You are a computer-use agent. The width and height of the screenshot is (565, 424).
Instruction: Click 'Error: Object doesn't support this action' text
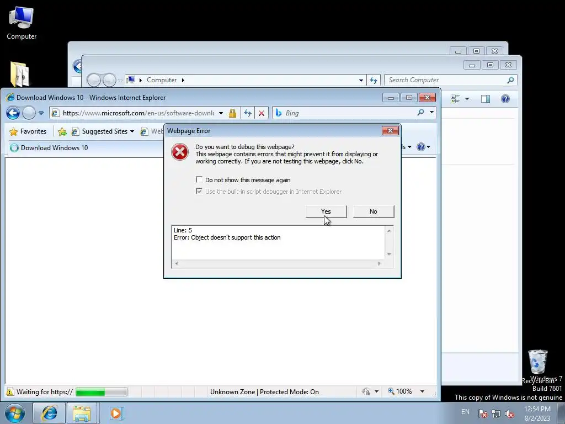pos(227,237)
